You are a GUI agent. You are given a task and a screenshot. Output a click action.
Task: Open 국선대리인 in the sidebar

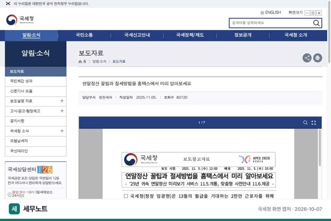pyautogui.click(x=36, y=151)
